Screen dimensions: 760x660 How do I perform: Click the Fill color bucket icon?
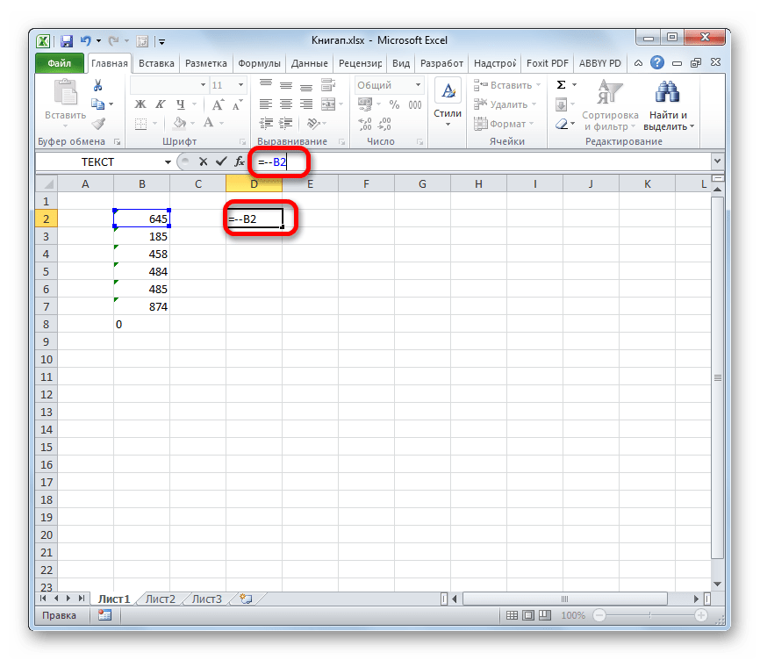click(180, 124)
